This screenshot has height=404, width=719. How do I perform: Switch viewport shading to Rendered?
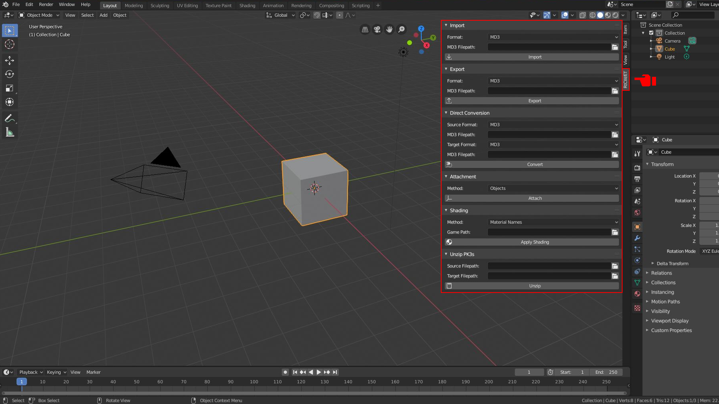click(615, 15)
